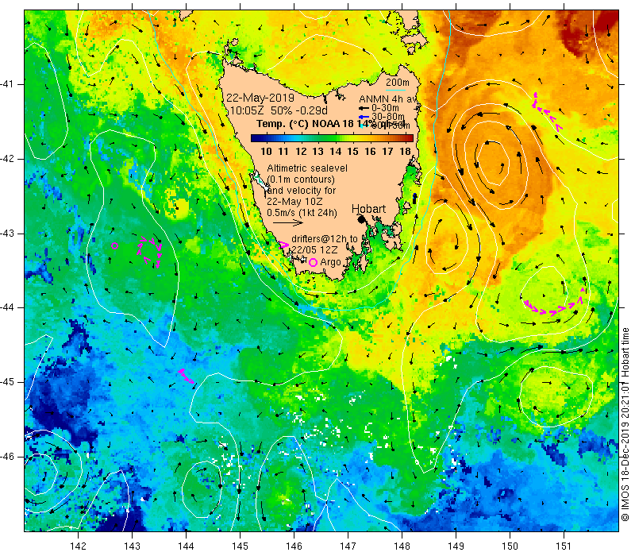635x556 pixels.
Task: Click the pink drifter track near 150.5E 41.3S
Action: coord(547,111)
